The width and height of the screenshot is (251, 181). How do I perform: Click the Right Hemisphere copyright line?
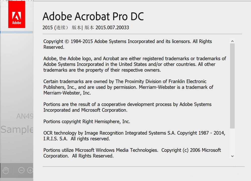(87, 121)
